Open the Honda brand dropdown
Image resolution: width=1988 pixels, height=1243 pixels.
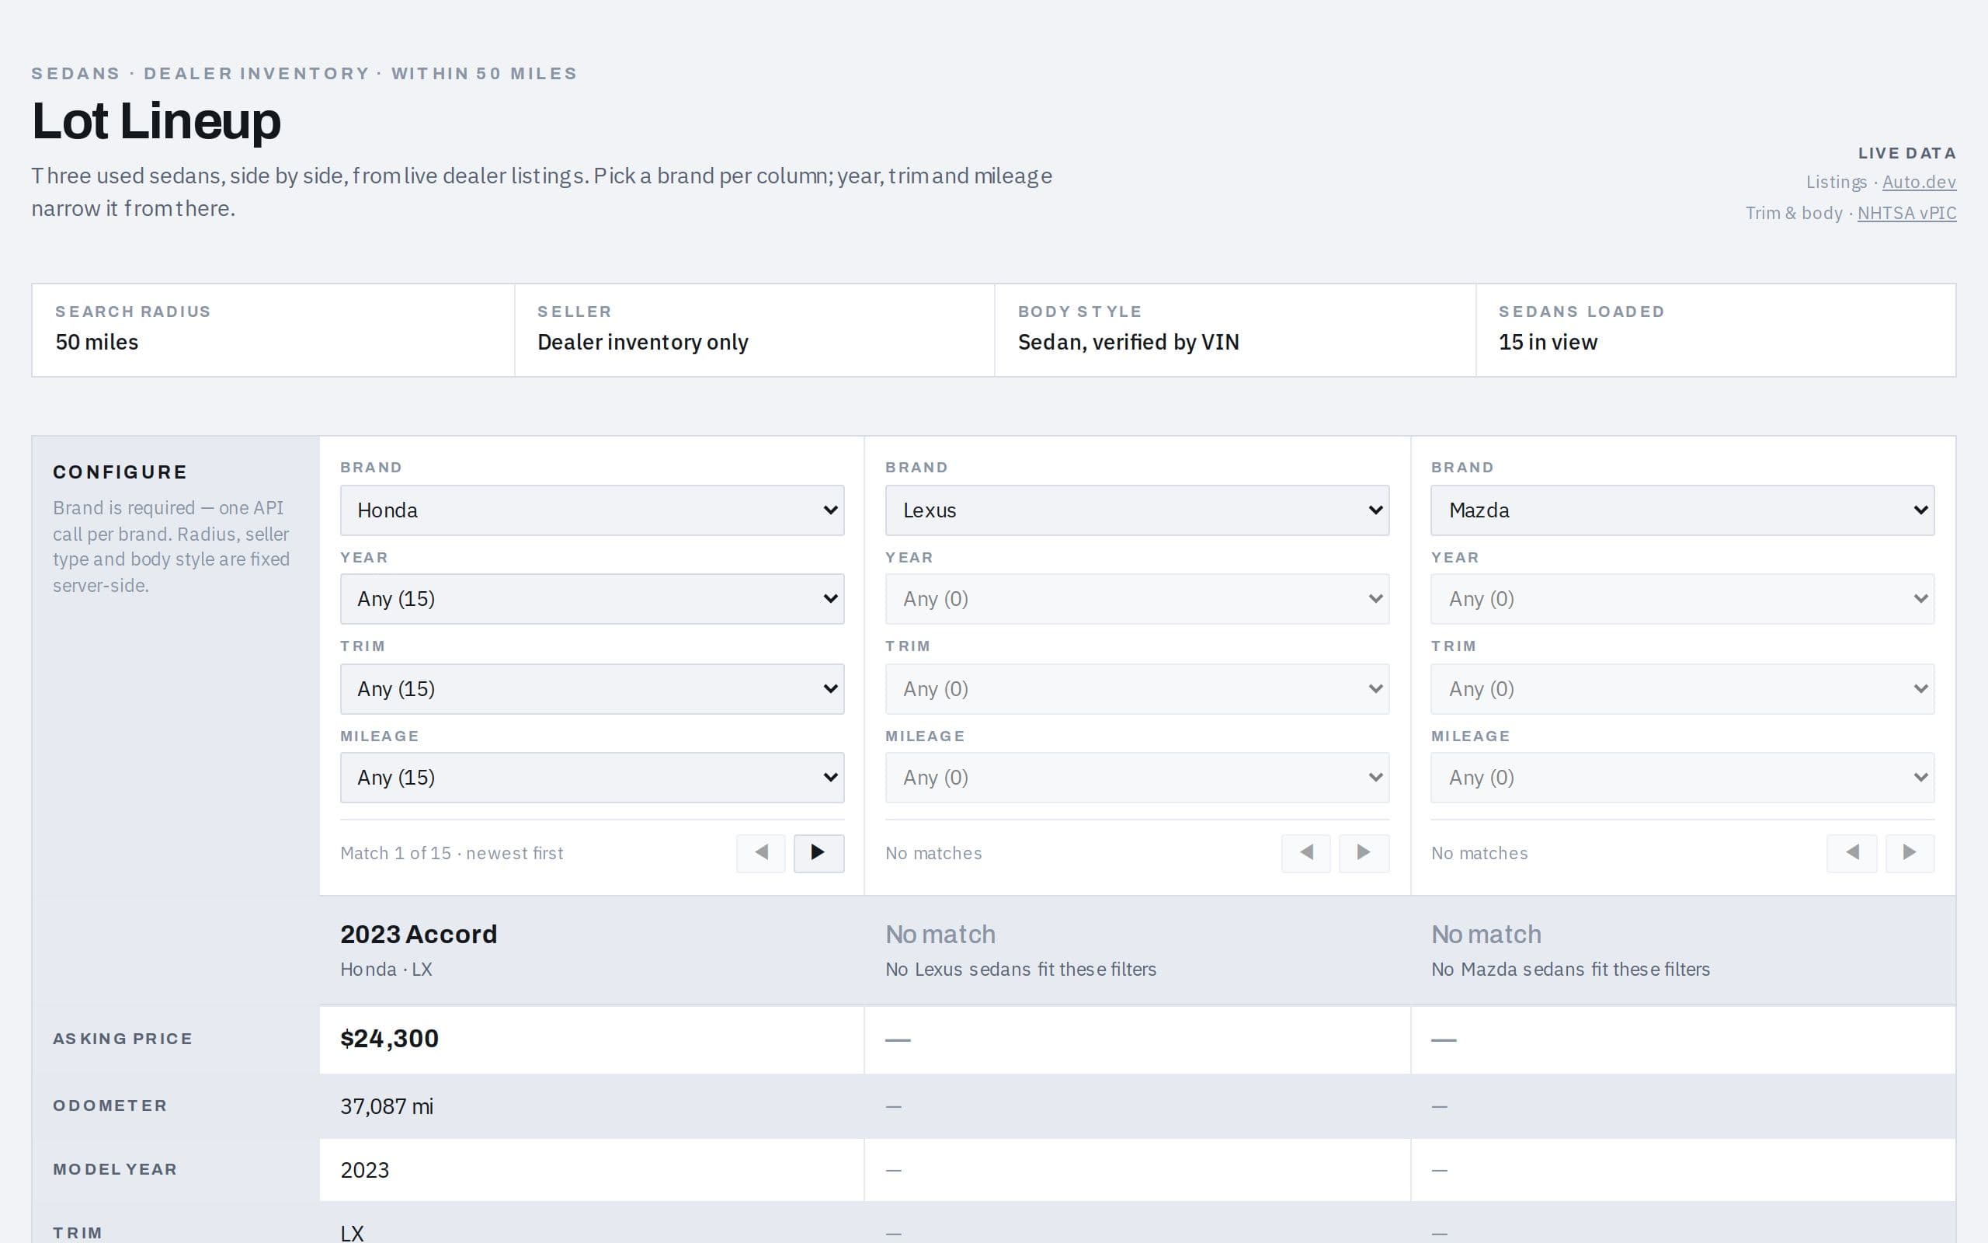[x=593, y=510]
